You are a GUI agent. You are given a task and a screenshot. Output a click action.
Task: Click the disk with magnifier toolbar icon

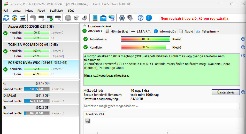click(x=58, y=18)
